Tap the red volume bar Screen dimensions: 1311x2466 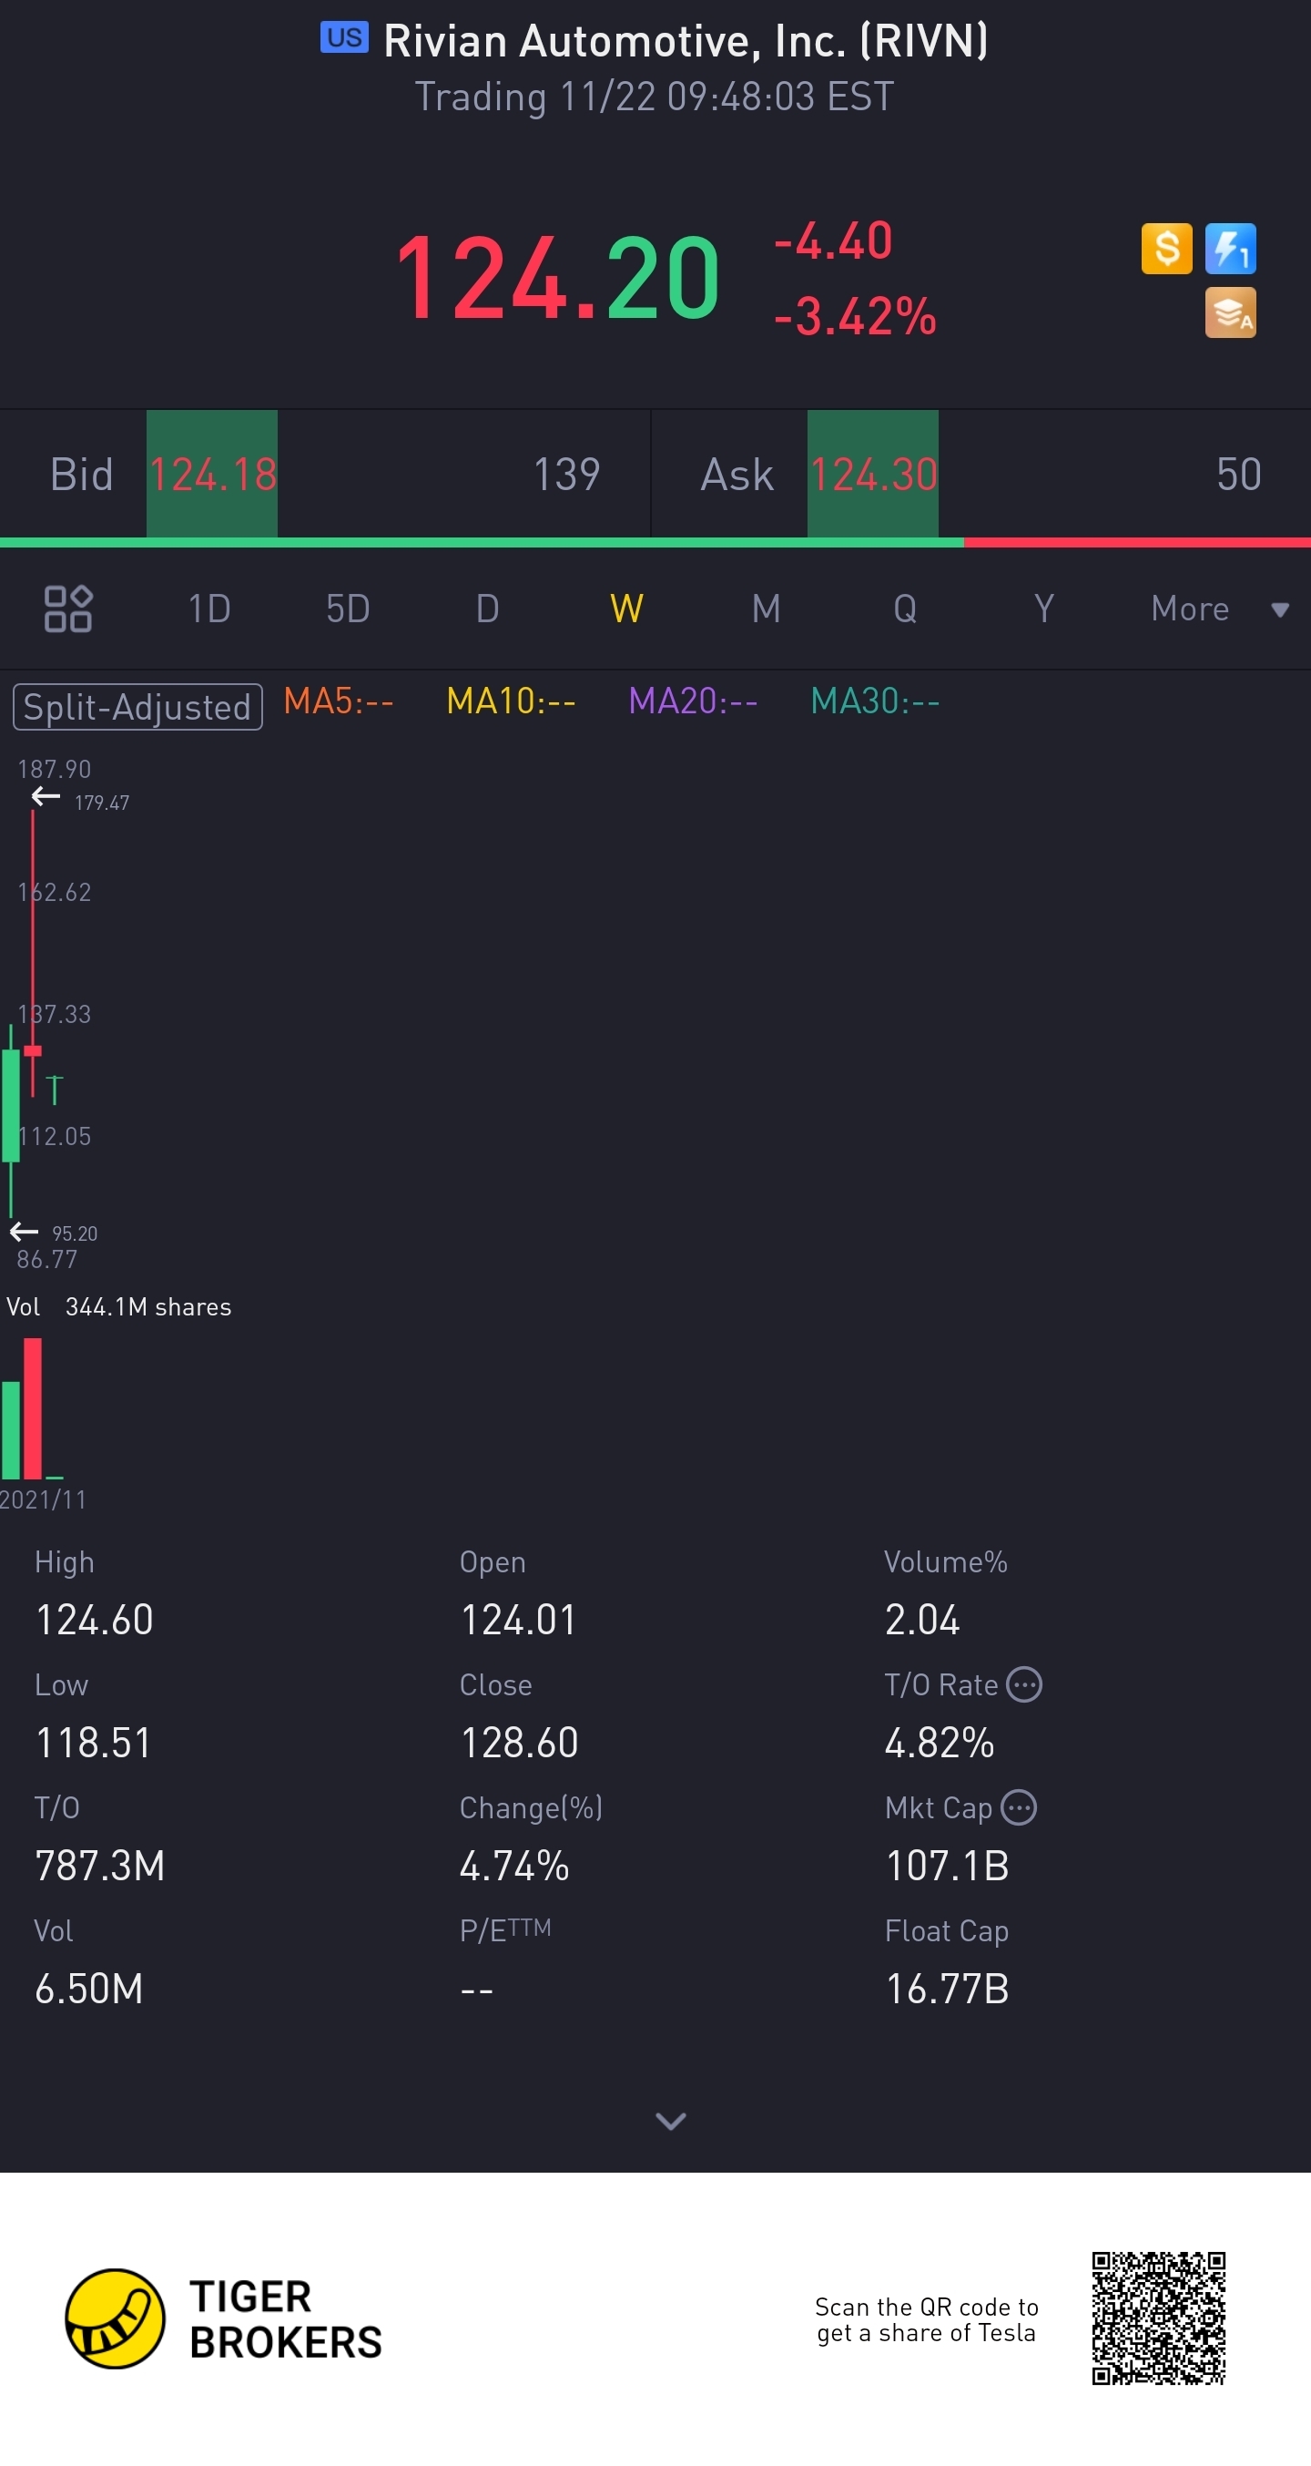click(x=33, y=1409)
